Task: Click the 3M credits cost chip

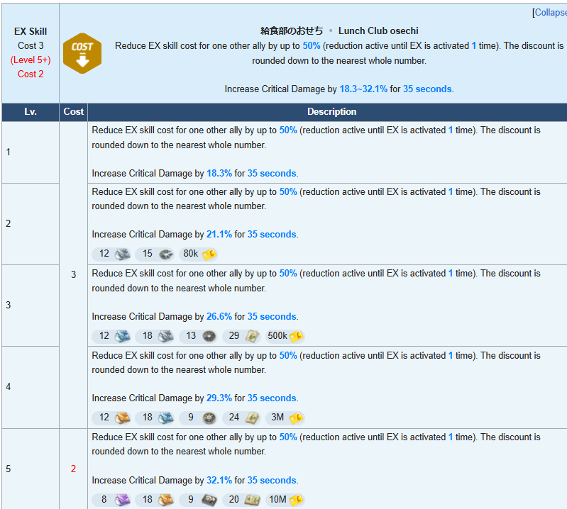Action: 285,418
